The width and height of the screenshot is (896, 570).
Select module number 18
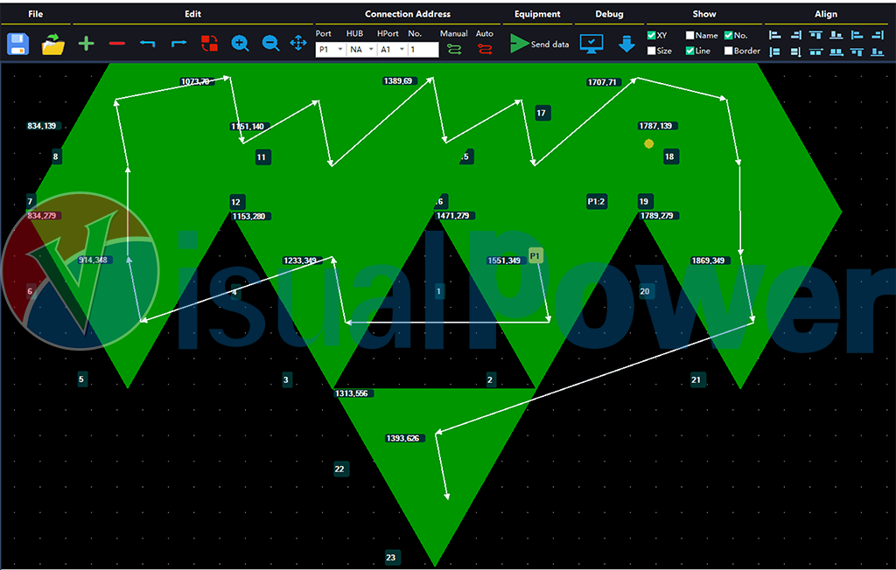tap(669, 156)
